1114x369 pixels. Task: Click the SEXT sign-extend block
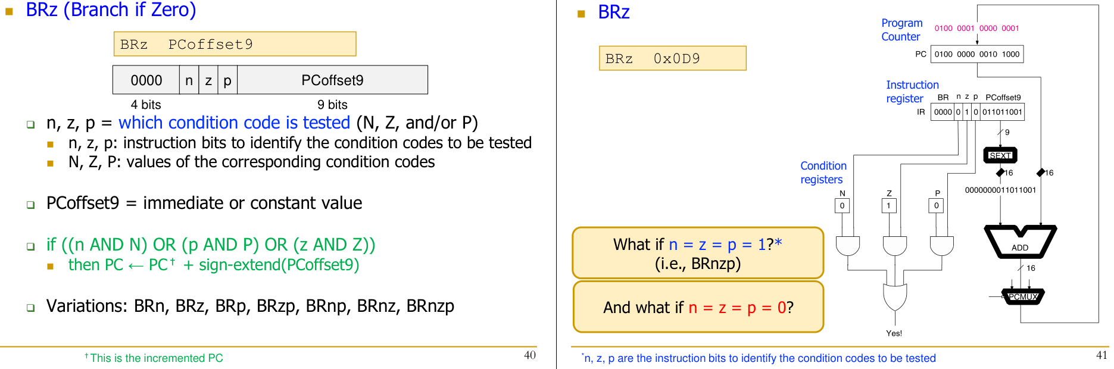pos(1000,155)
